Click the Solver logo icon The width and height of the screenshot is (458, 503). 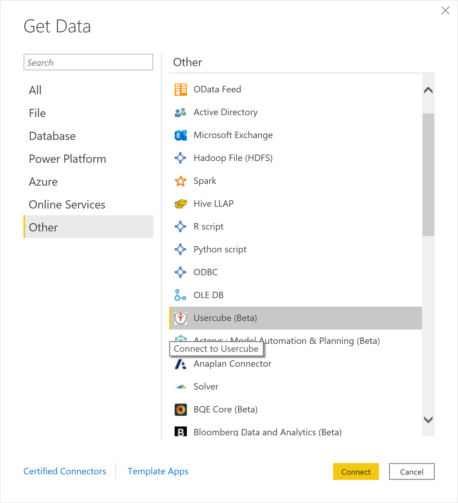180,387
